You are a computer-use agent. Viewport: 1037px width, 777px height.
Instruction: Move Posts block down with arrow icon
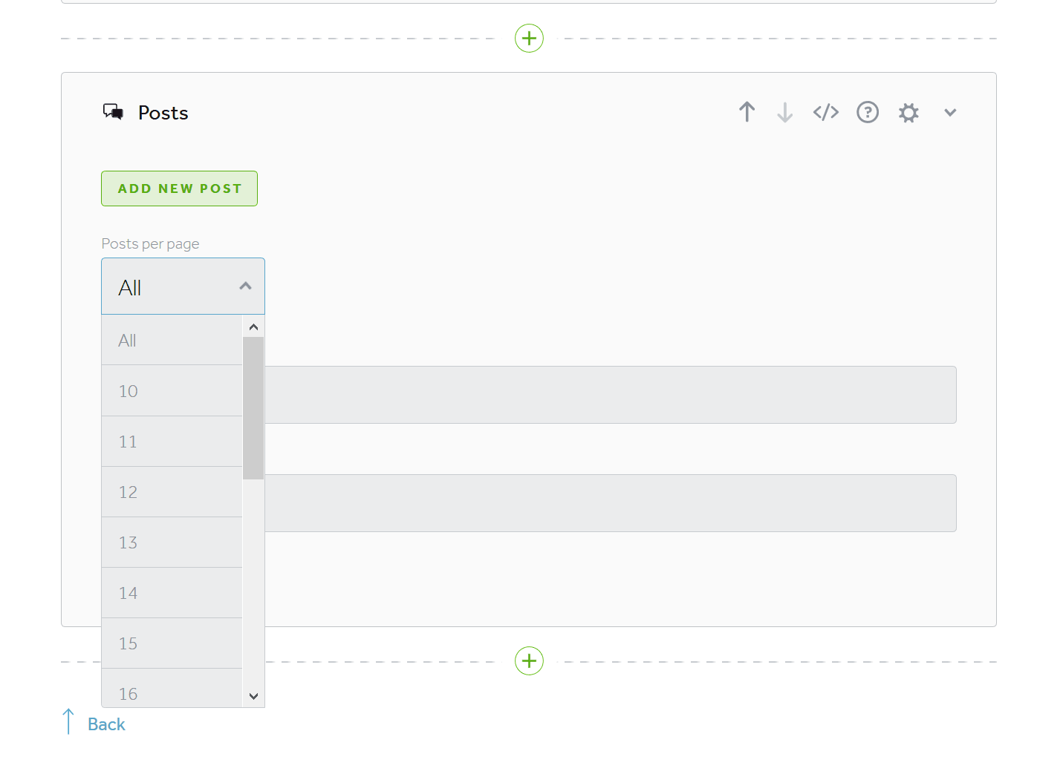coord(784,112)
